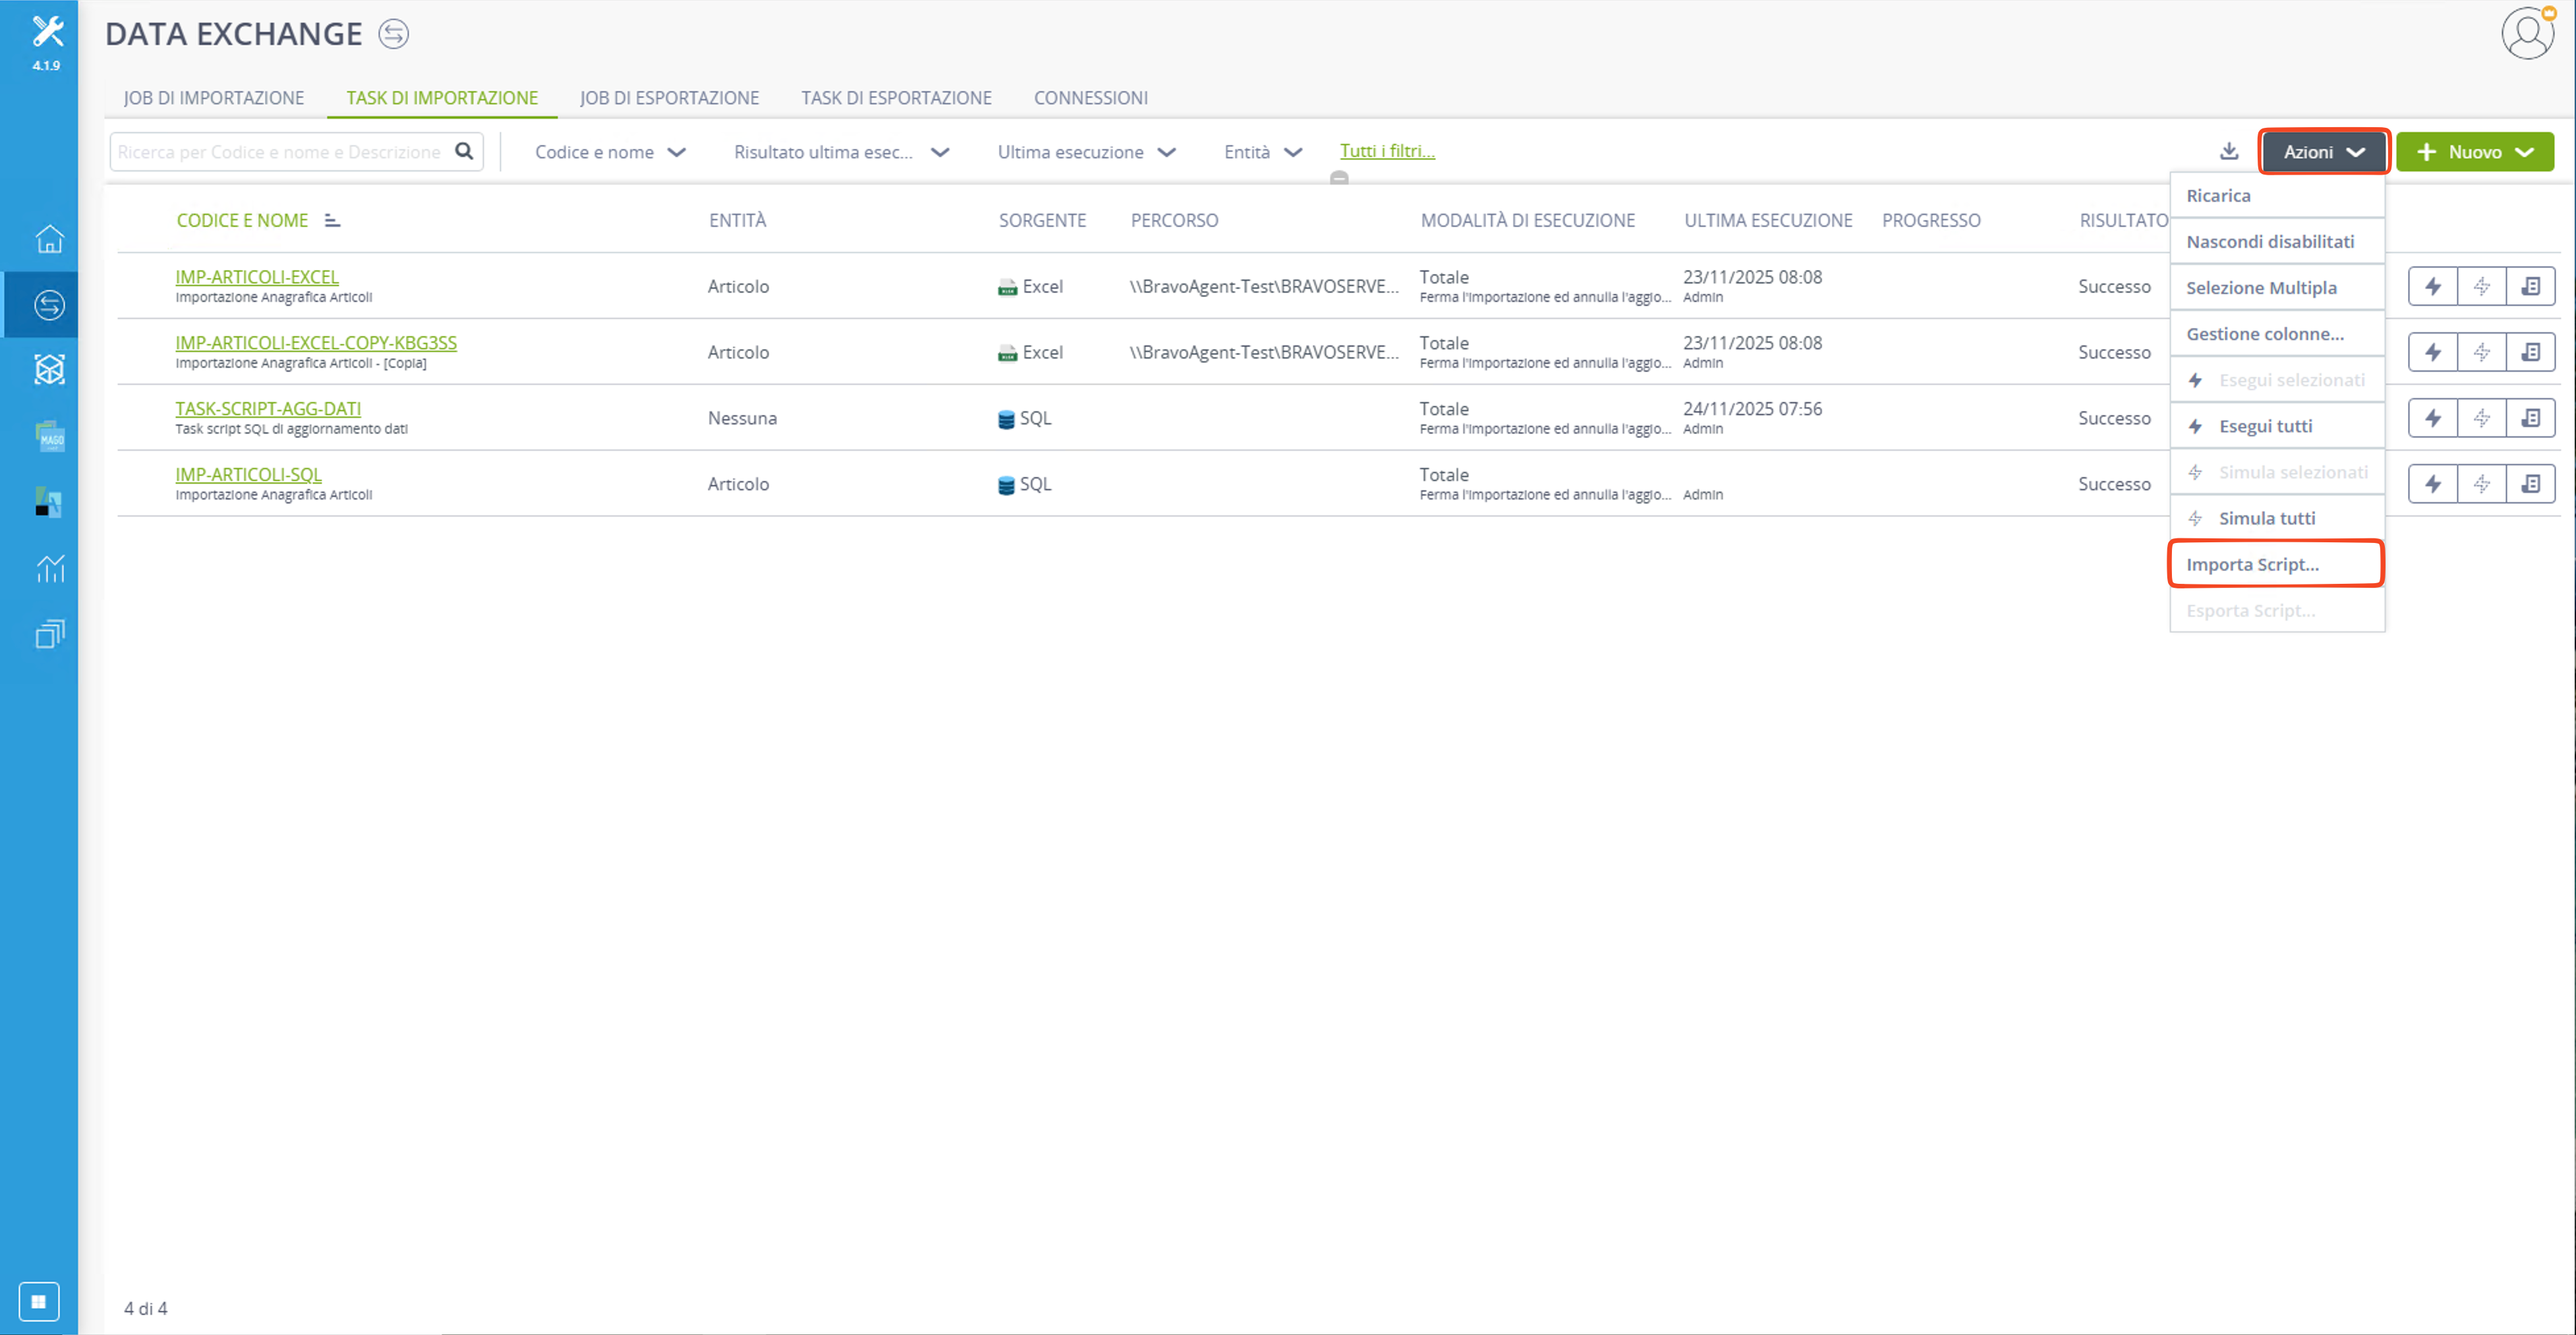Image resolution: width=2576 pixels, height=1335 pixels.
Task: Go to the CONNESSIONI tab
Action: 1090,98
